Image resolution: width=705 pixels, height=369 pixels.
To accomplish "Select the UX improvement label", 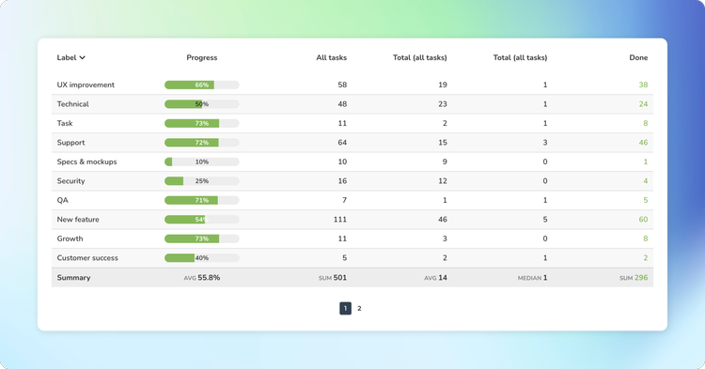I will 86,85.
